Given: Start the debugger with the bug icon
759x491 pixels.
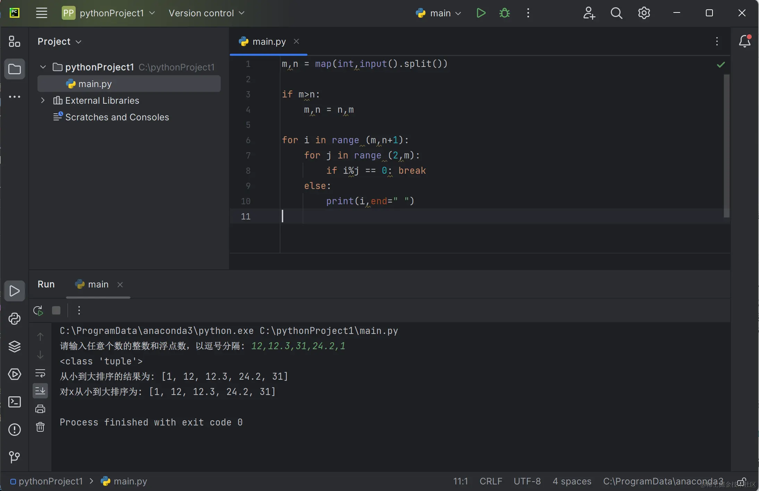Looking at the screenshot, I should (x=504, y=13).
